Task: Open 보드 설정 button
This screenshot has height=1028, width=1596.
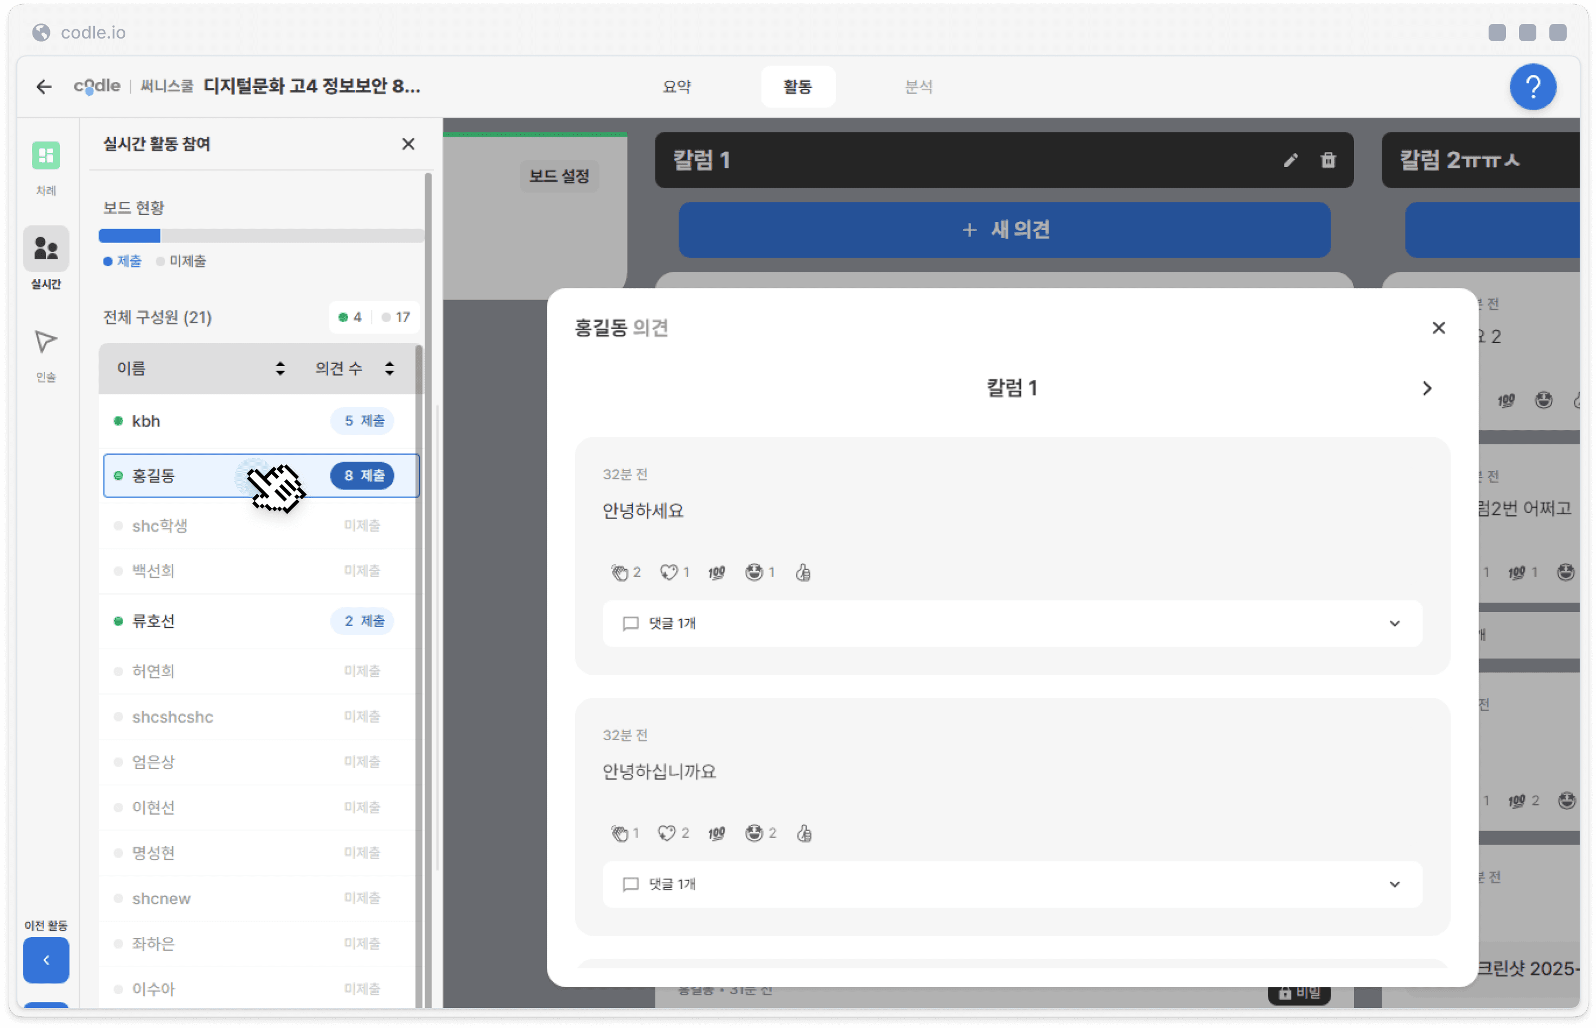Action: click(559, 176)
